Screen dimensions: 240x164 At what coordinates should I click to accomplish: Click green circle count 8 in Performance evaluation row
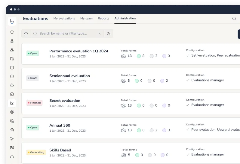coord(141,56)
